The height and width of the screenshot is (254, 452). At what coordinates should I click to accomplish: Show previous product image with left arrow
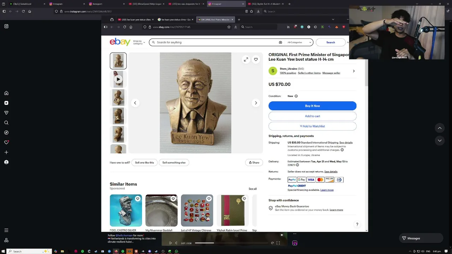point(135,103)
